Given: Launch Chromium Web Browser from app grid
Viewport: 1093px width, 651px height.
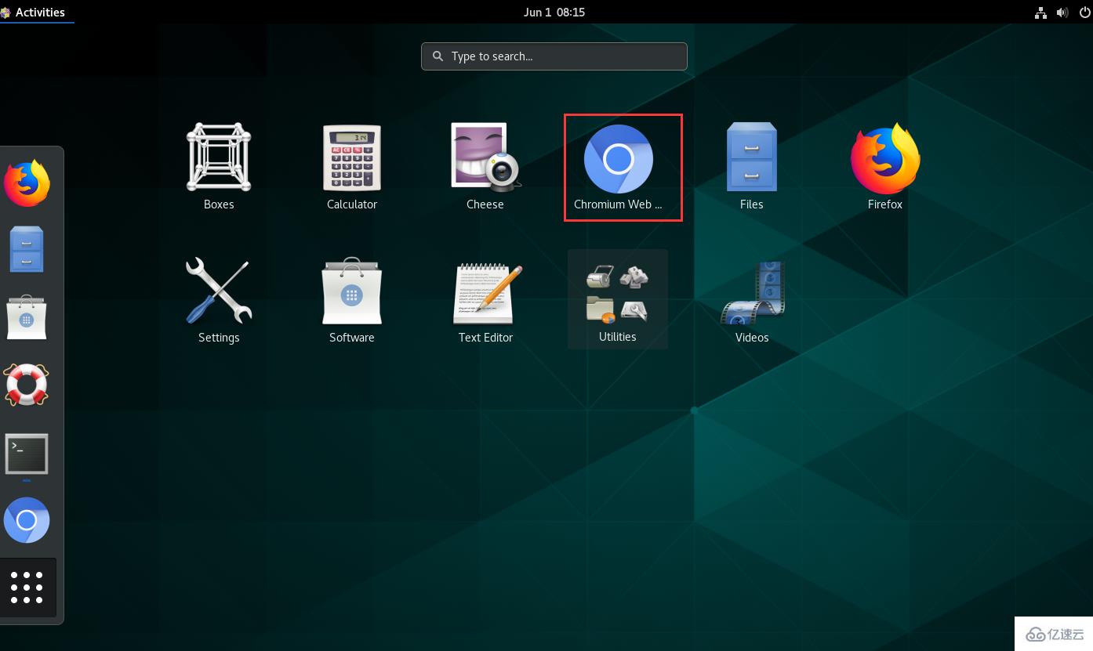Looking at the screenshot, I should (x=619, y=159).
